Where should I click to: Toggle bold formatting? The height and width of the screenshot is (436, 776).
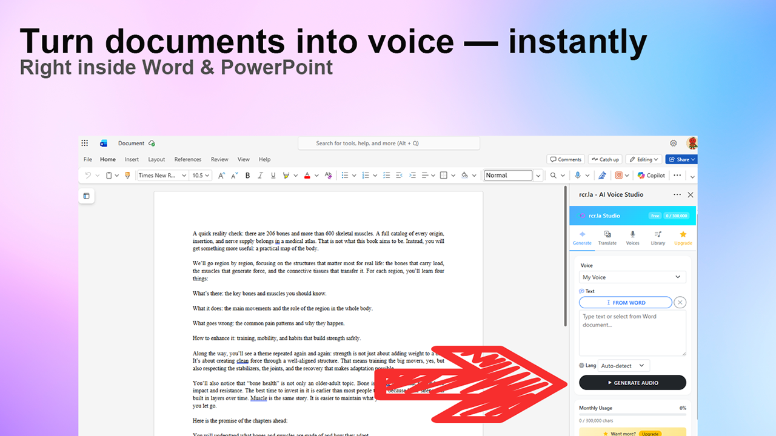tap(247, 176)
